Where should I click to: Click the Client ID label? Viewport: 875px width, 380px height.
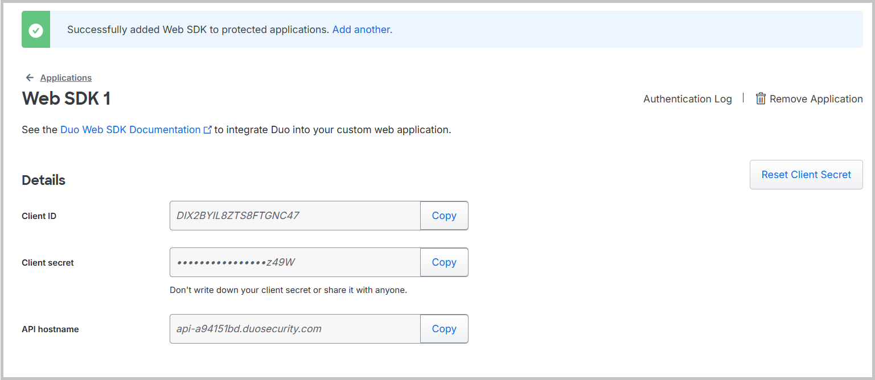pyautogui.click(x=39, y=216)
